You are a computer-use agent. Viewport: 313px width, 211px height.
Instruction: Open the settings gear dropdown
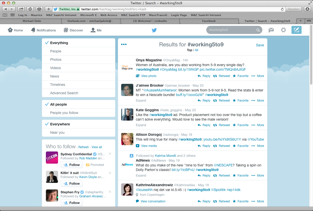pyautogui.click(x=283, y=30)
